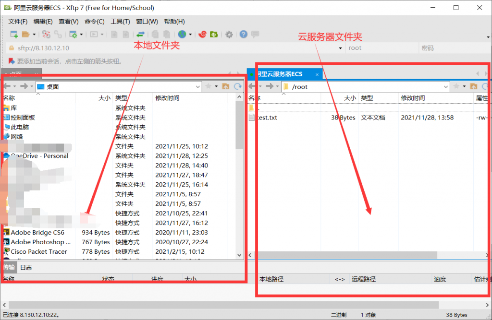The height and width of the screenshot is (320, 492).
Task: Click the download file toolbar icon
Action: click(x=114, y=34)
